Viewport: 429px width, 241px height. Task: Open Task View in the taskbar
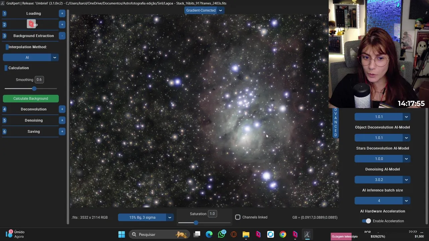pyautogui.click(x=197, y=234)
